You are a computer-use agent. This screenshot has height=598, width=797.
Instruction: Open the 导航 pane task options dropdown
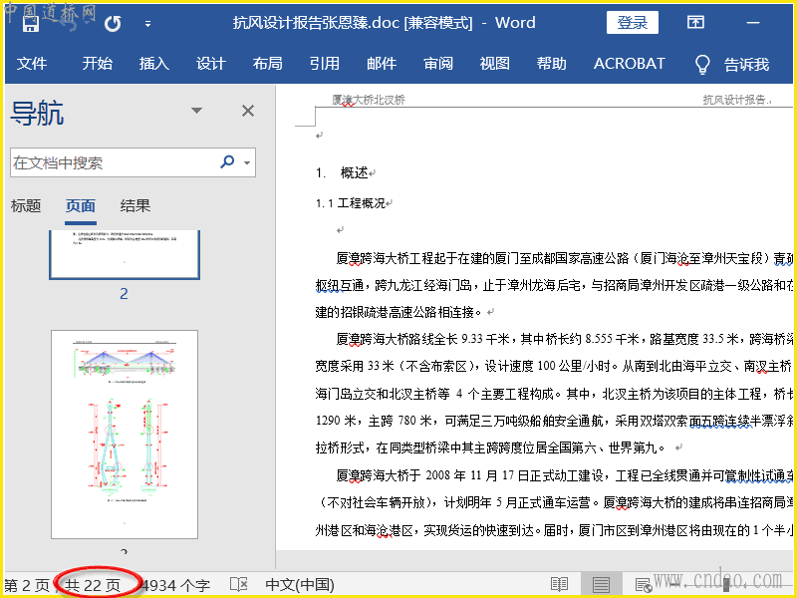coord(197,112)
